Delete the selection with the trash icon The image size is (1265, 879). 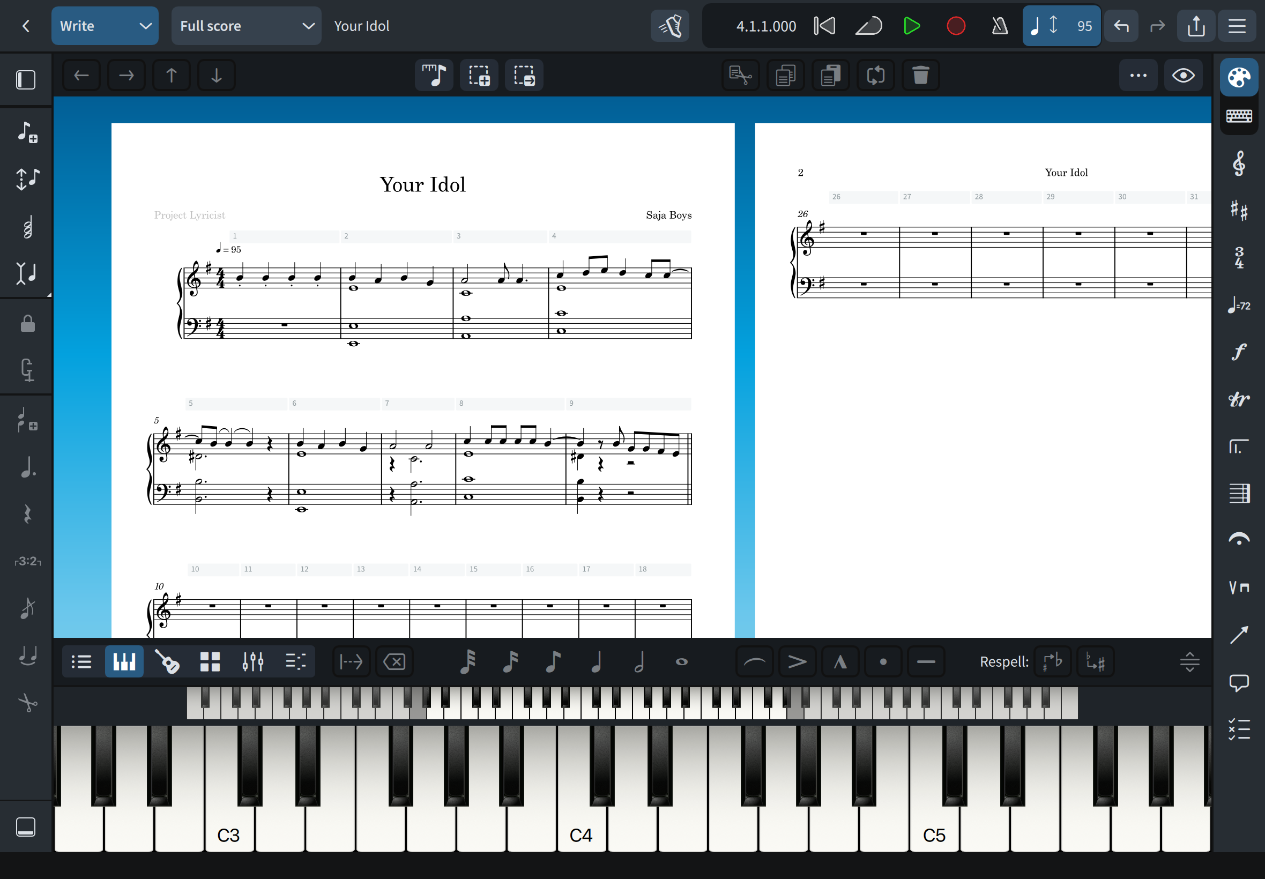click(x=920, y=76)
